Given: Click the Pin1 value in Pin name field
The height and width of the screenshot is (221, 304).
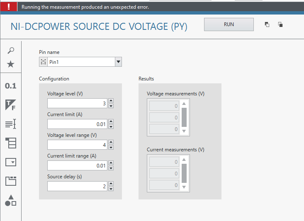Looking at the screenshot, I should click(54, 62).
